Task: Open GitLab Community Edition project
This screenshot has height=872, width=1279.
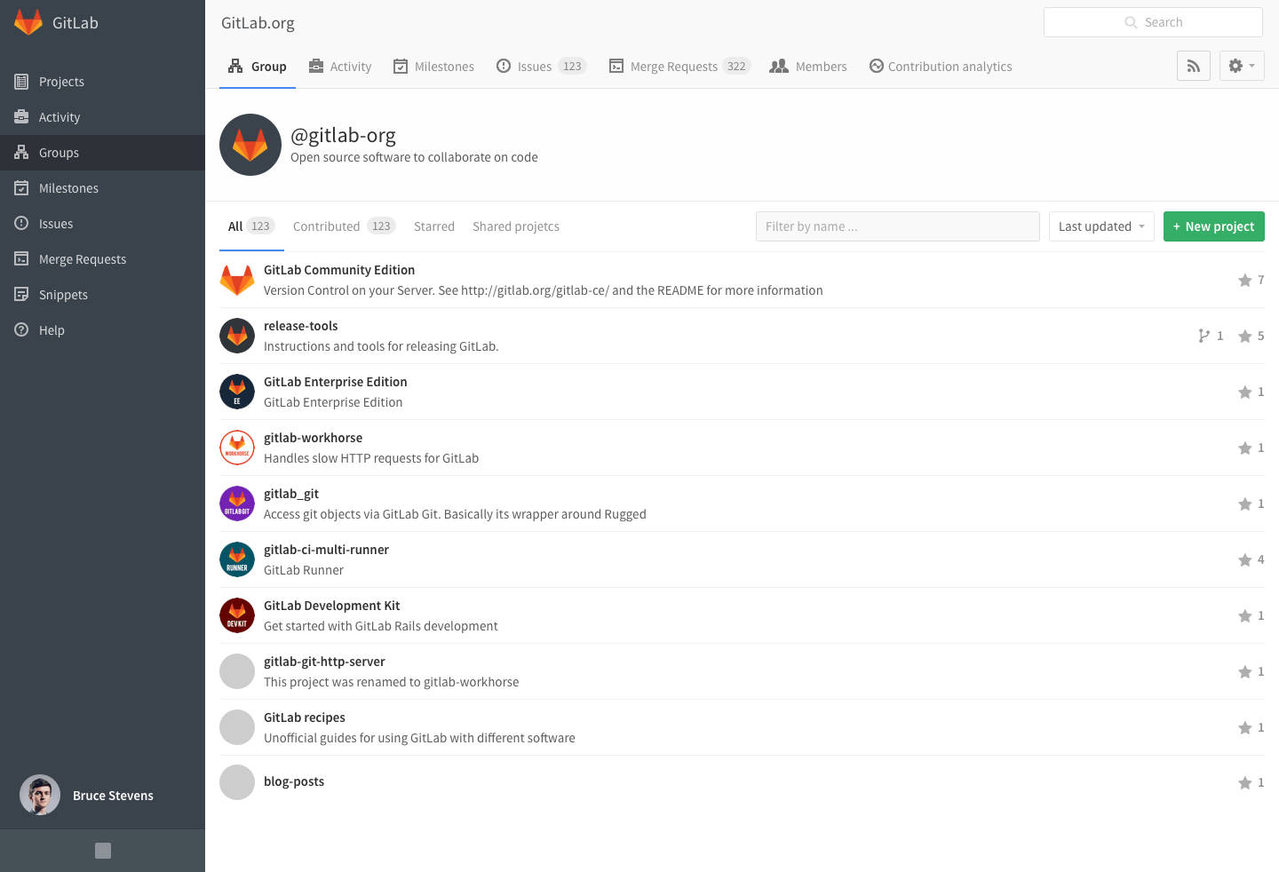Action: pos(339,270)
